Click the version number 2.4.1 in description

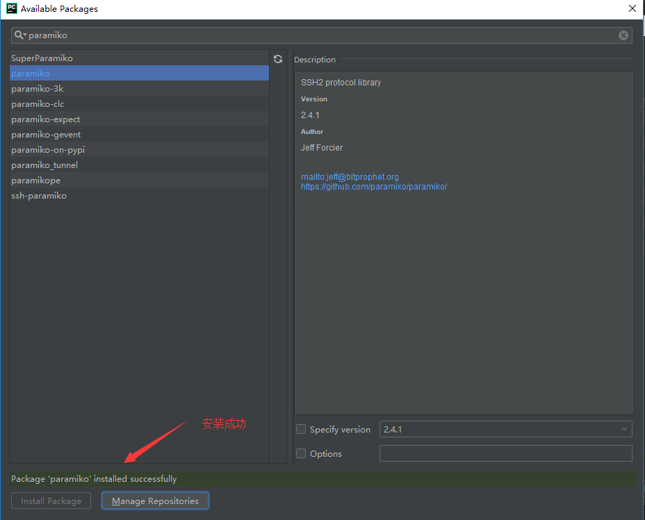[x=310, y=115]
